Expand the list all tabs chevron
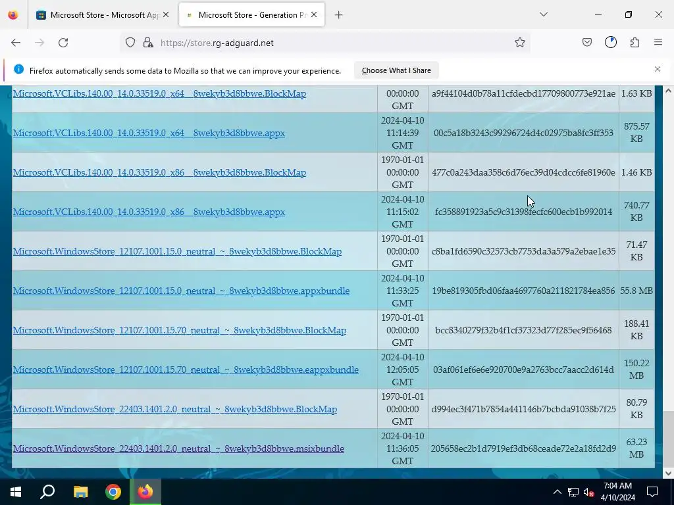674x505 pixels. coord(543,14)
